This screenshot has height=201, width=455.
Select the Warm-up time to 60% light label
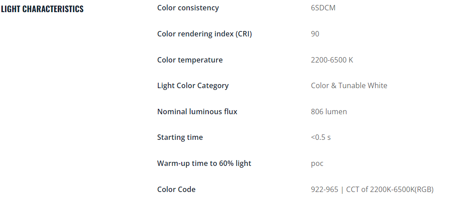pos(204,163)
